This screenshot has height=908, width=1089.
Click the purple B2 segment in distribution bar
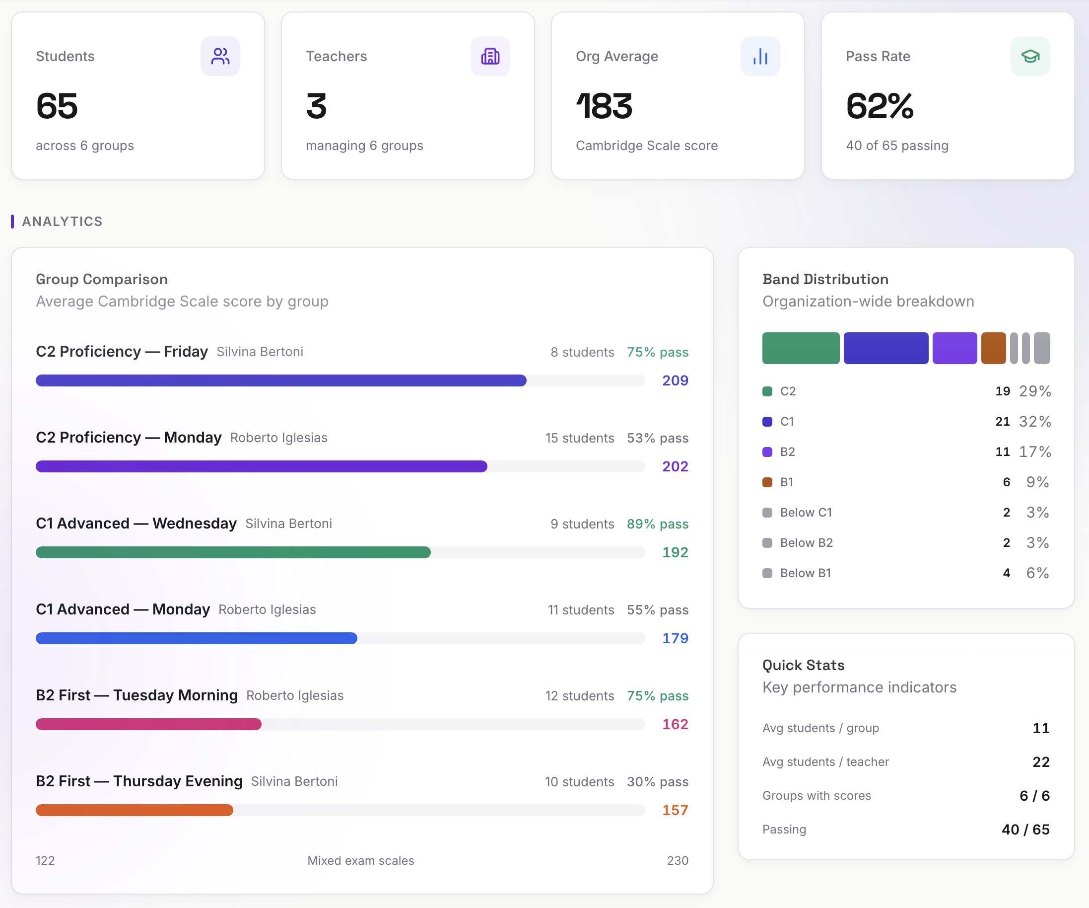tap(954, 348)
